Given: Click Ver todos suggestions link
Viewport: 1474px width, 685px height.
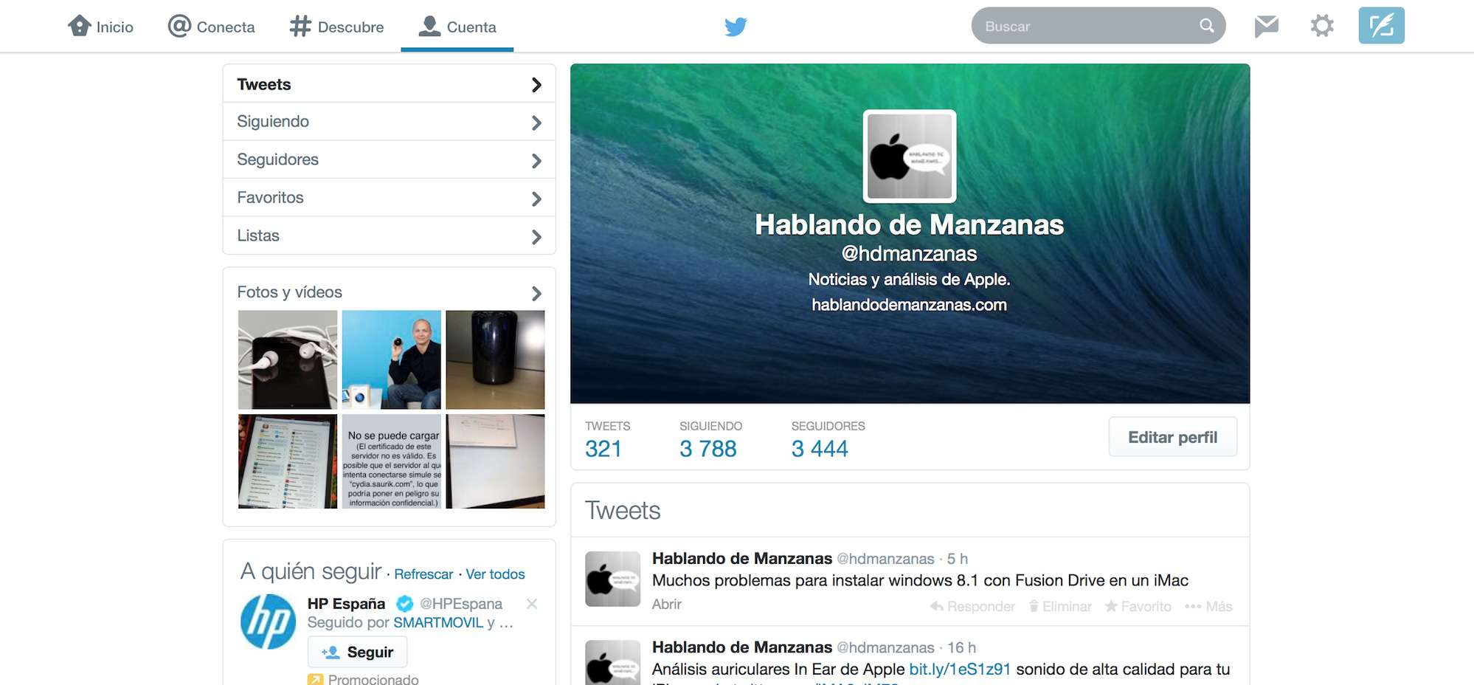Looking at the screenshot, I should pyautogui.click(x=495, y=574).
